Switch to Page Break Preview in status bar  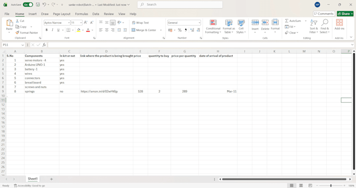[x=310, y=185]
